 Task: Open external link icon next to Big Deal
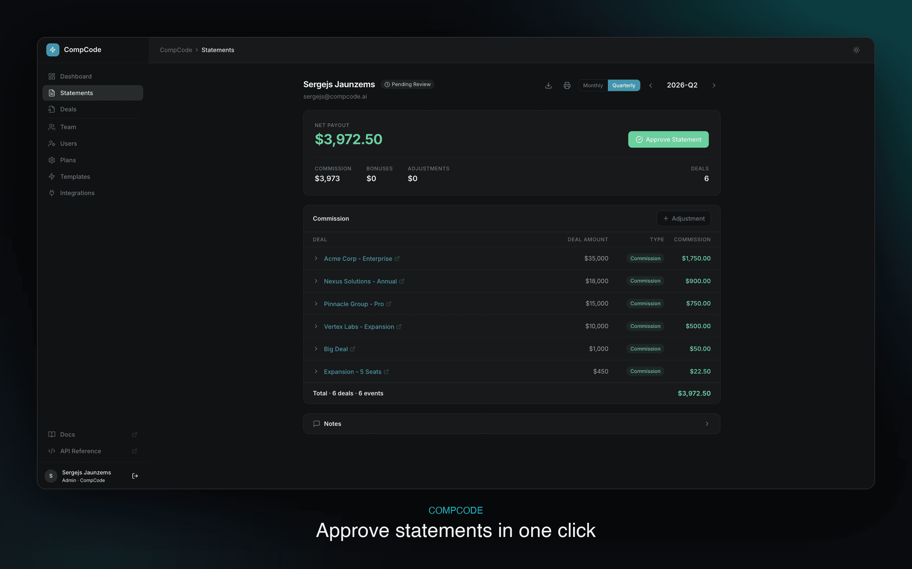(x=352, y=349)
